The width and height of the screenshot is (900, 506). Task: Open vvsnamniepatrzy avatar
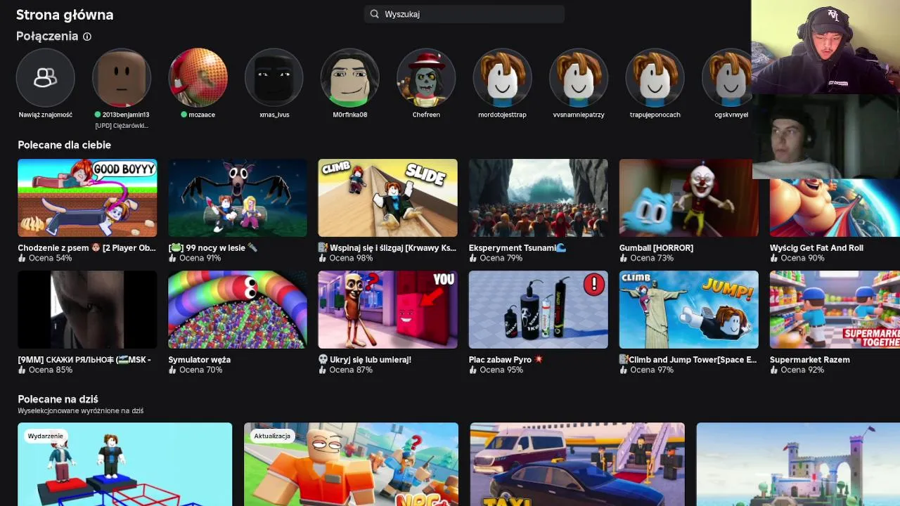[x=579, y=77]
